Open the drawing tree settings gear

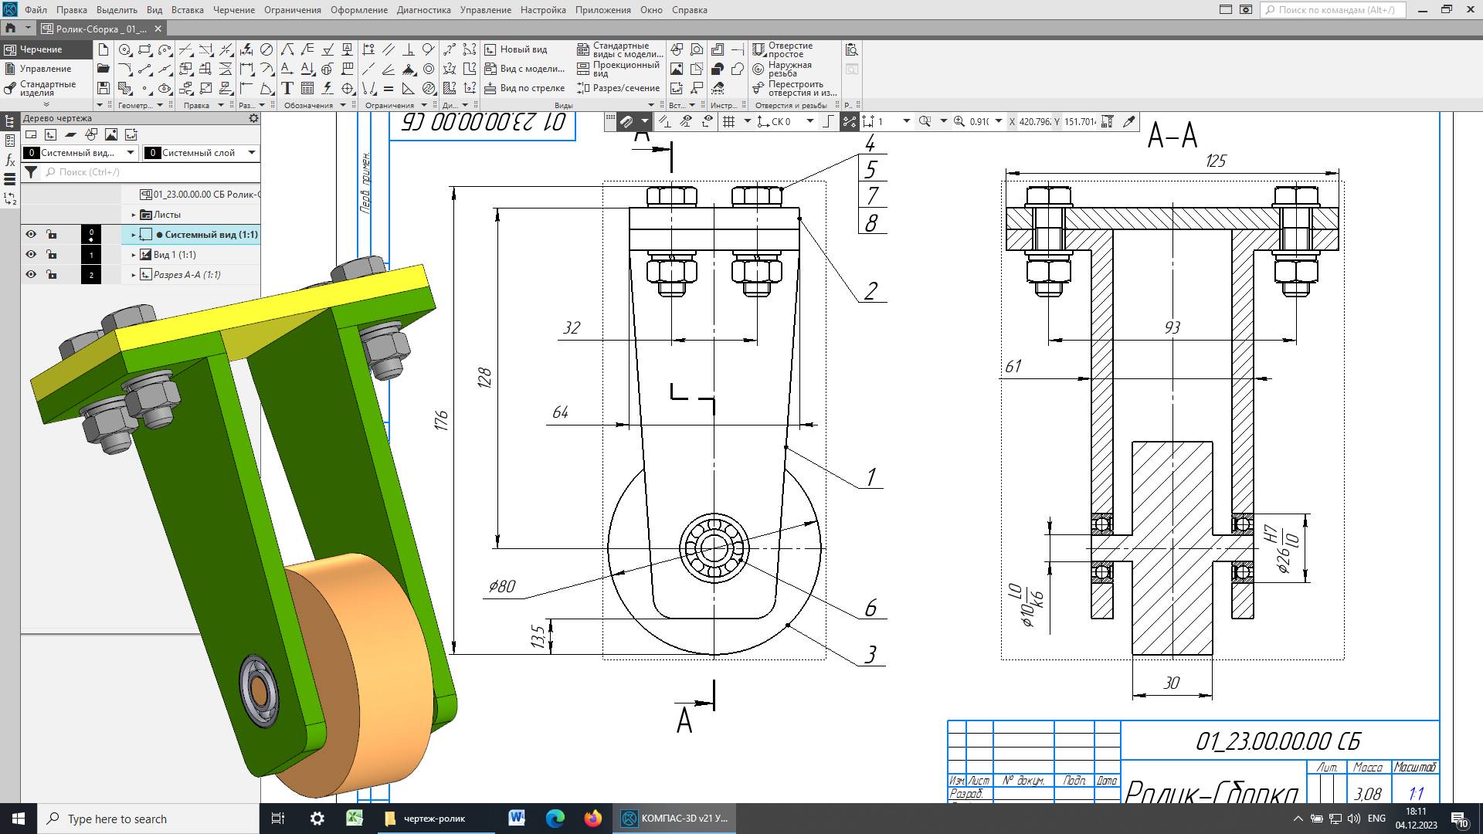click(253, 118)
